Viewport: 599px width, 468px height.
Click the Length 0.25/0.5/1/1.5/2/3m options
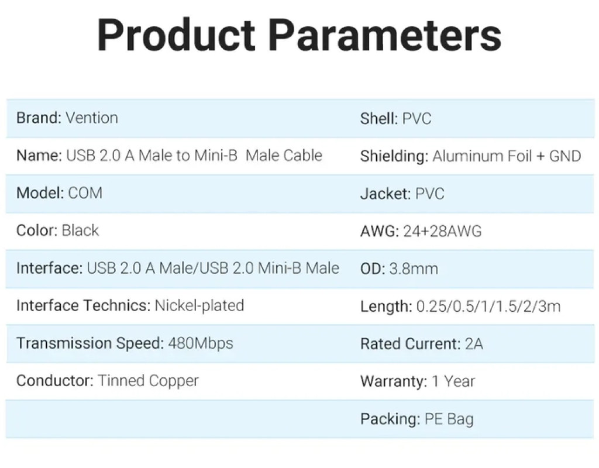488,306
